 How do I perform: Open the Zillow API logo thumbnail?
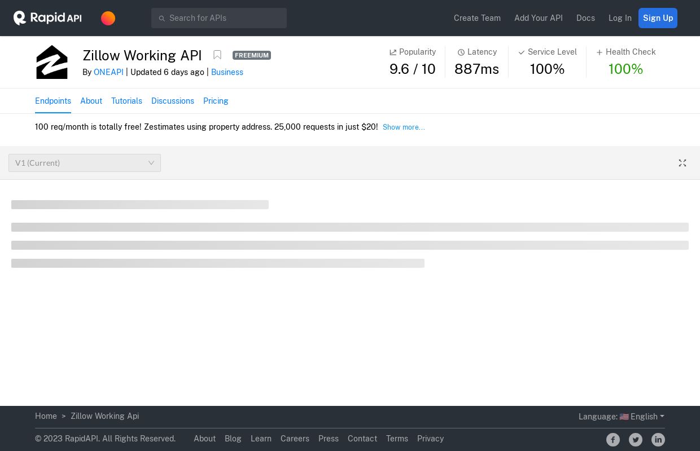point(52,62)
